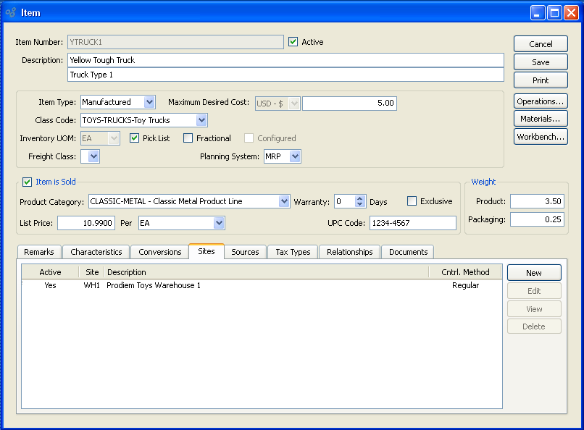The height and width of the screenshot is (430, 584).
Task: Click the UPC Code input field
Action: (x=412, y=223)
